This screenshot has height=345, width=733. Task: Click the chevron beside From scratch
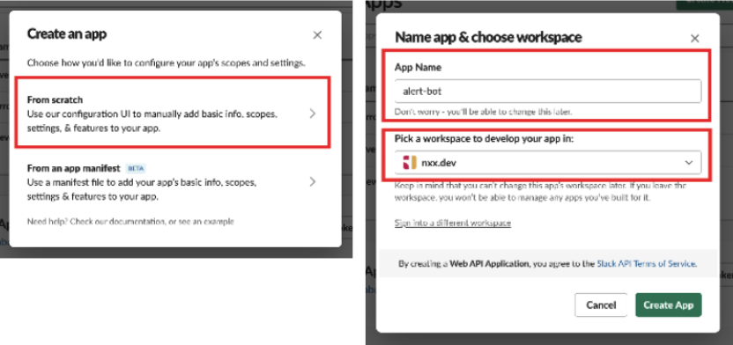point(313,114)
